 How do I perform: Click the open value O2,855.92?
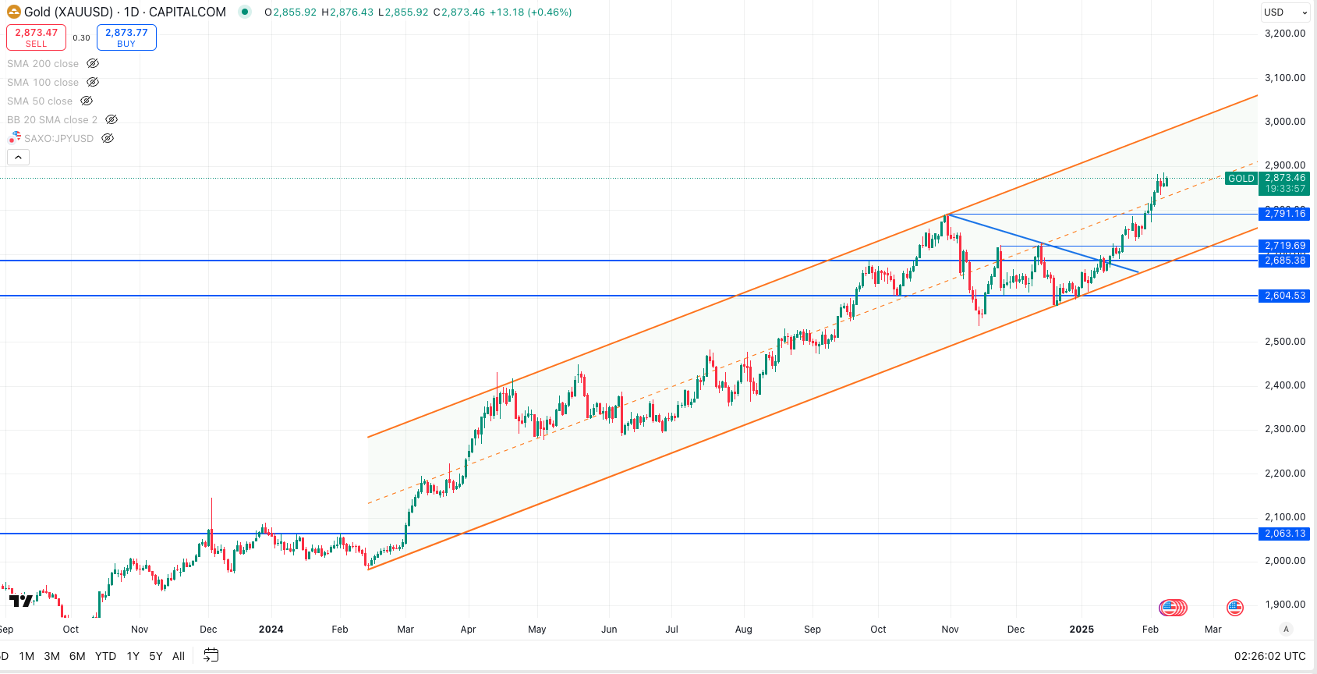[x=290, y=12]
